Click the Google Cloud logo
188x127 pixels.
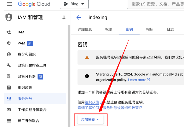(x=34, y=4)
